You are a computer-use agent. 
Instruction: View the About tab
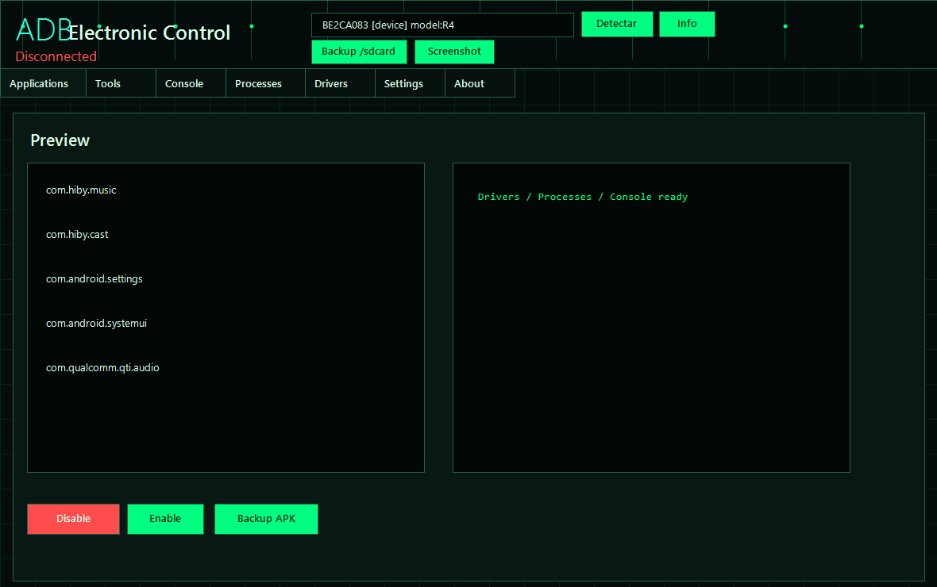[480, 83]
